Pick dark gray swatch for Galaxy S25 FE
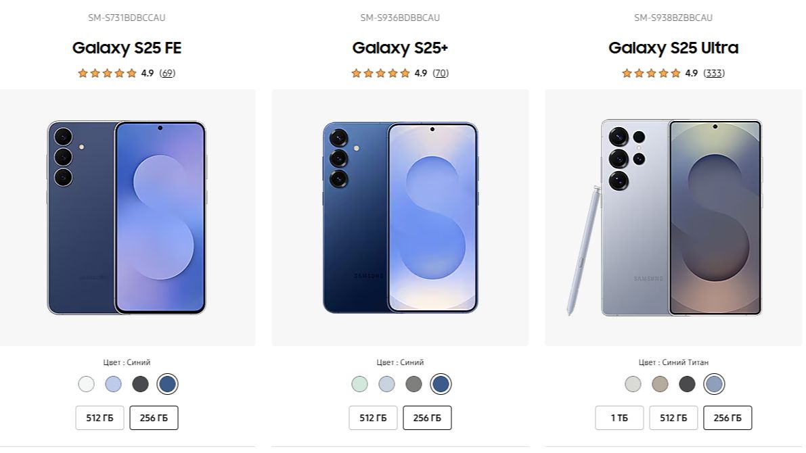Screen dimensions: 806x453 pyautogui.click(x=140, y=384)
